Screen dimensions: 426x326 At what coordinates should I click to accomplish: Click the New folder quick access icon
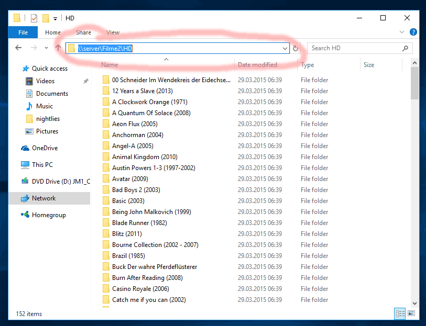tap(46, 18)
